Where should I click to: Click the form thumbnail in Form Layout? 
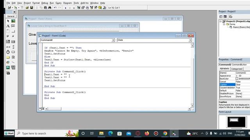[x=234, y=120]
